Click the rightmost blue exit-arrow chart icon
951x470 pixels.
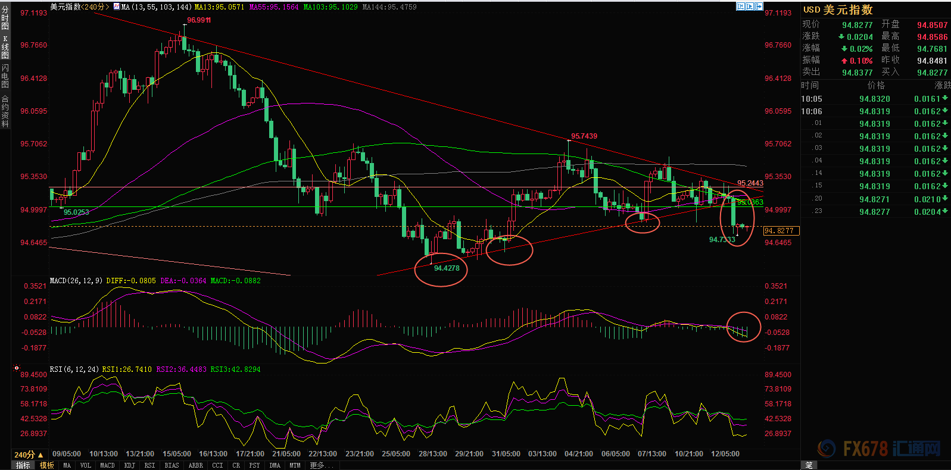[759, 7]
